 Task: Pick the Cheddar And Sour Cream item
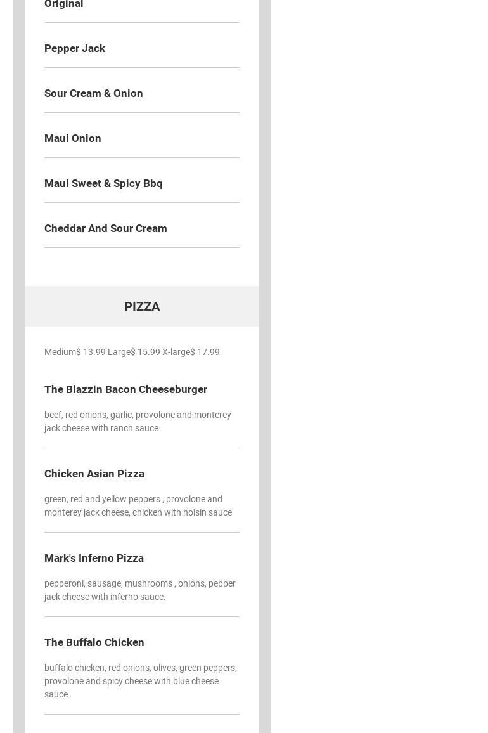(x=106, y=228)
